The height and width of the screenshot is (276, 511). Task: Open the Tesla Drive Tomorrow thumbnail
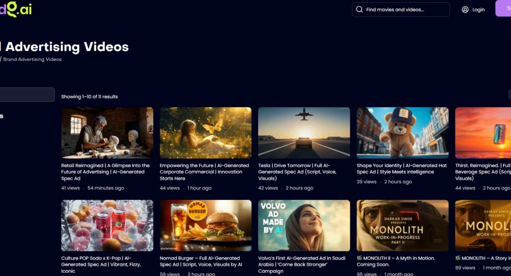[x=304, y=133]
